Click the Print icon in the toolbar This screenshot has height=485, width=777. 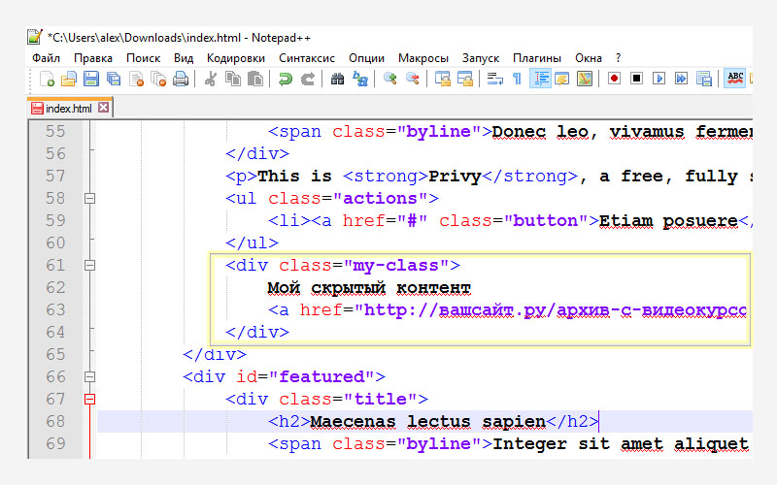pos(181,79)
